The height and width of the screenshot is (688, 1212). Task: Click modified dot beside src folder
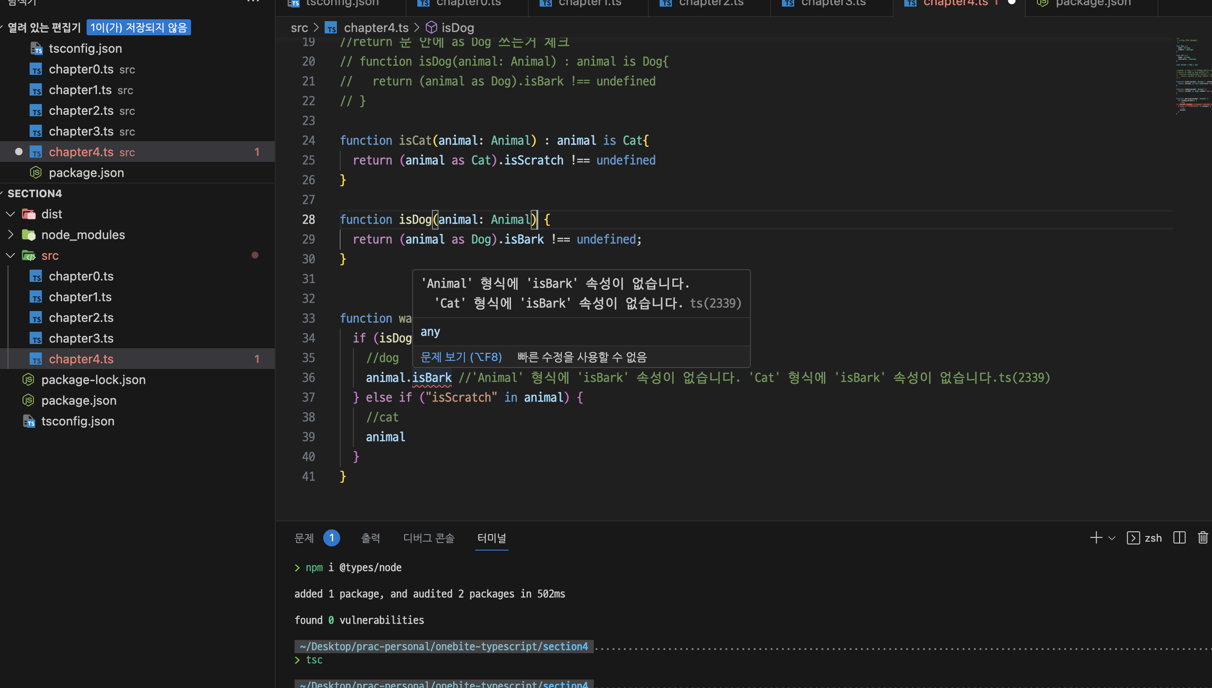coord(255,255)
